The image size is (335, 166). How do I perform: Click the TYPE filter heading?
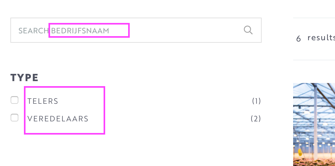click(x=25, y=77)
